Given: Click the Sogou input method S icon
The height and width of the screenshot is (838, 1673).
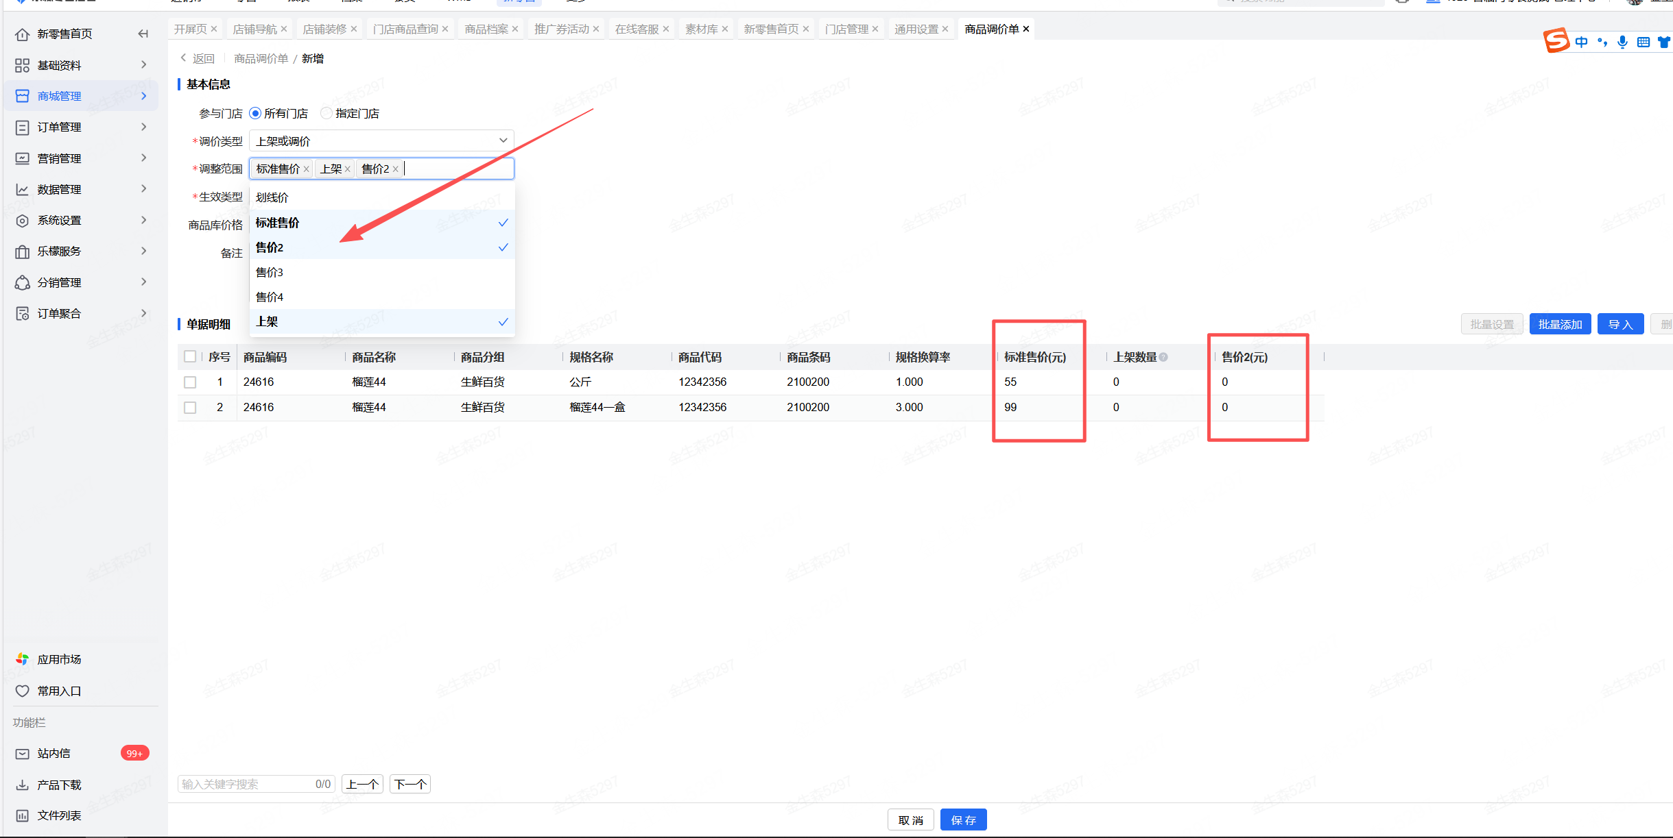Looking at the screenshot, I should coord(1556,40).
